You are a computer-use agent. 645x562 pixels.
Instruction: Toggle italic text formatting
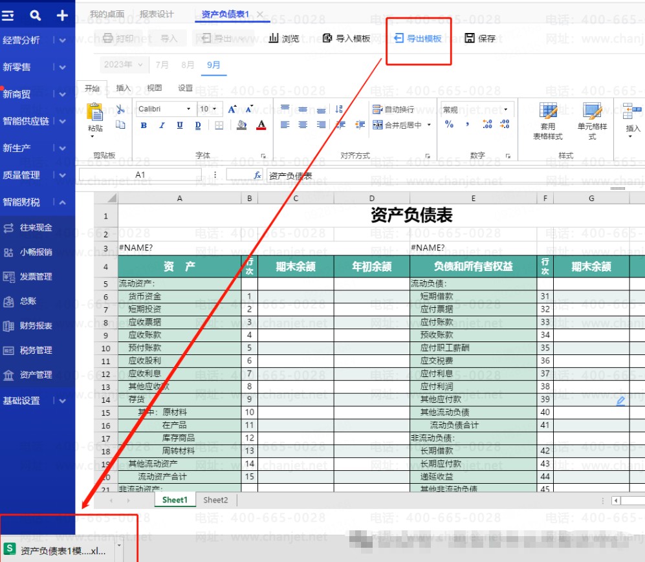click(x=162, y=125)
